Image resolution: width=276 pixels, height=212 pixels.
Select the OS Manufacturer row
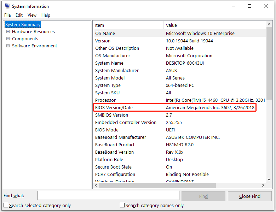[x=180, y=55]
